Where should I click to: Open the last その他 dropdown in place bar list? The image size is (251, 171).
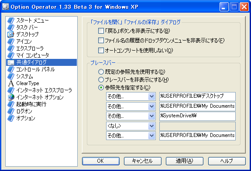tap(151, 136)
